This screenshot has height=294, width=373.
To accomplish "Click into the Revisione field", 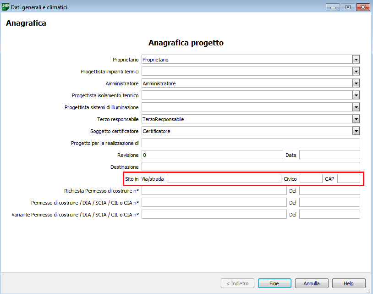I will (x=212, y=155).
